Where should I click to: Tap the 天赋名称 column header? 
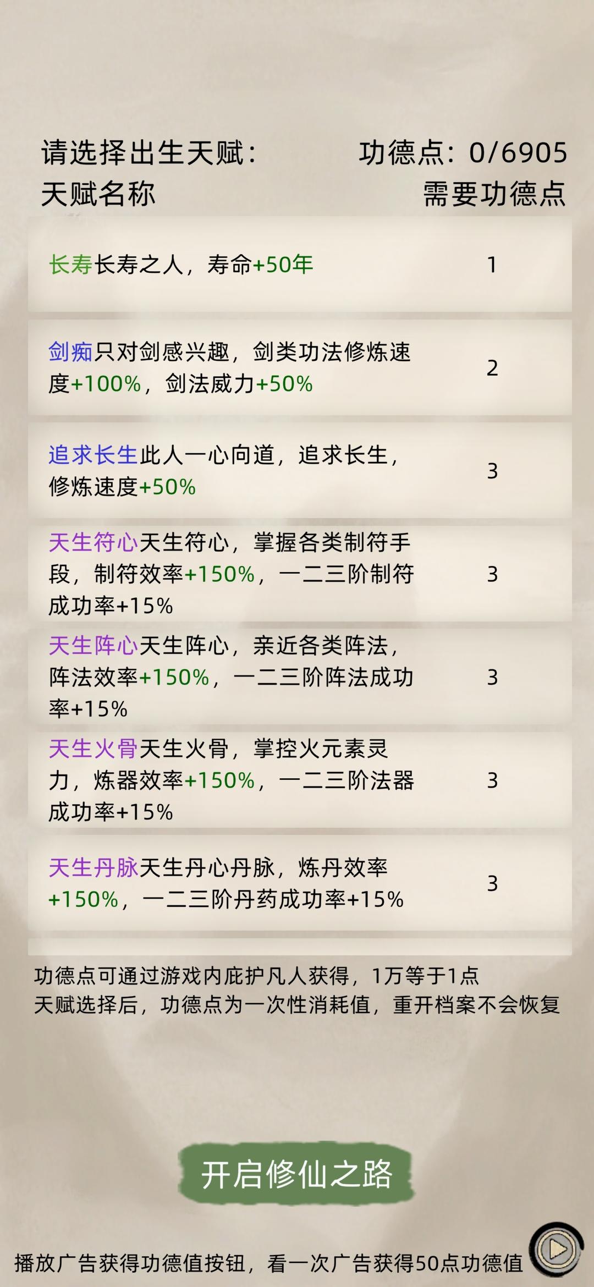coord(98,194)
